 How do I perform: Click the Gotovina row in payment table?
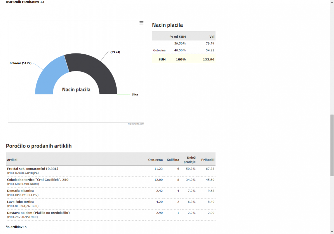(160, 50)
